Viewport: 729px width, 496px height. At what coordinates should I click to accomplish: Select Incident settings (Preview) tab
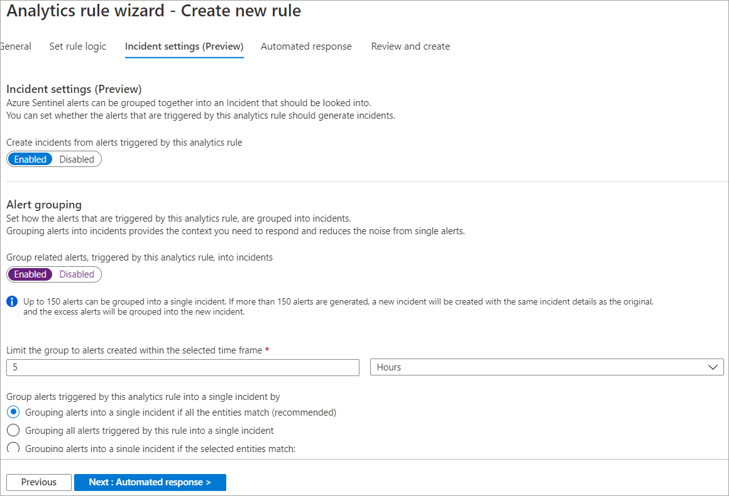184,46
